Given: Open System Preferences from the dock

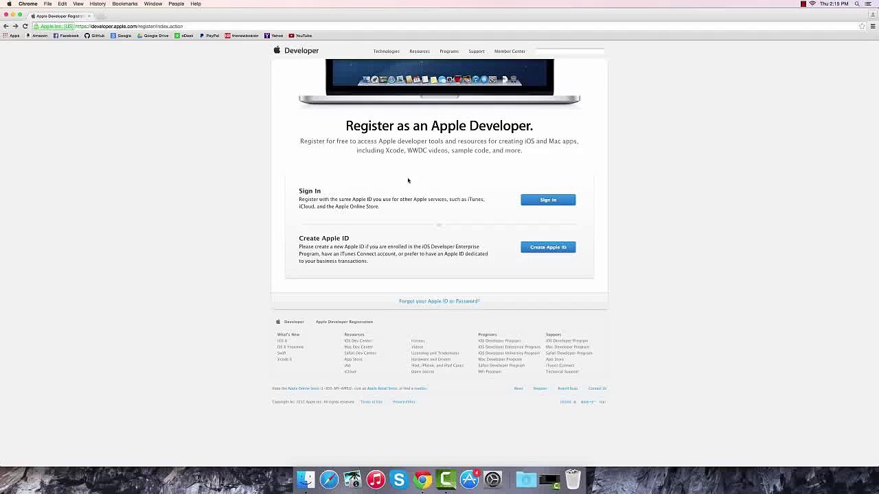Looking at the screenshot, I should tap(492, 479).
